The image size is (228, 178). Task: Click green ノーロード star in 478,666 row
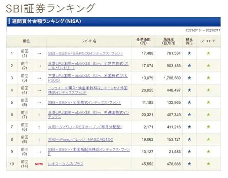click(208, 164)
